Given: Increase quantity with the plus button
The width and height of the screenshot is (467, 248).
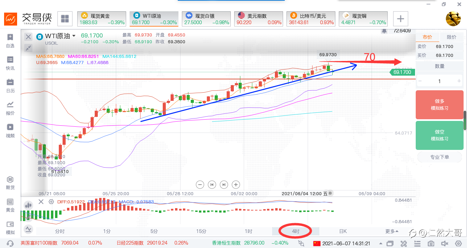Looking at the screenshot, I should (x=459, y=81).
